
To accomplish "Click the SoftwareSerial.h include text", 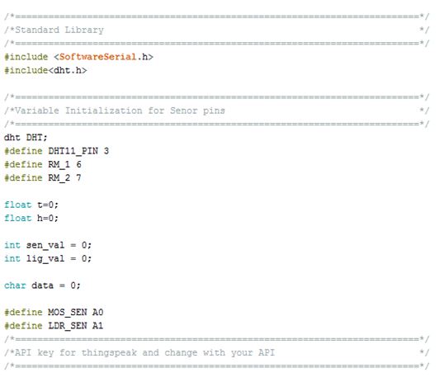I will (x=103, y=57).
